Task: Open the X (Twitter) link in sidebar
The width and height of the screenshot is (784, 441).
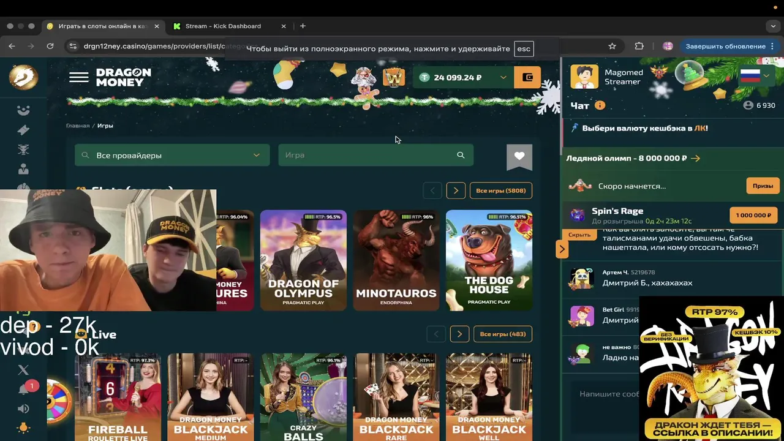Action: [x=23, y=369]
